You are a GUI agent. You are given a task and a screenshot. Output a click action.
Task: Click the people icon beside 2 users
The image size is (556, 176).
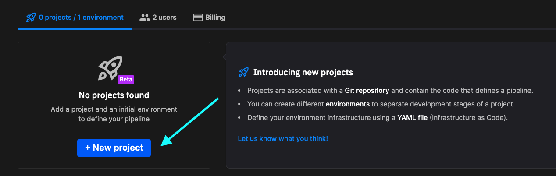[x=145, y=18]
